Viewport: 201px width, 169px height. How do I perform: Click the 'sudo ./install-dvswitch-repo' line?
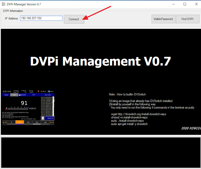[128, 121]
